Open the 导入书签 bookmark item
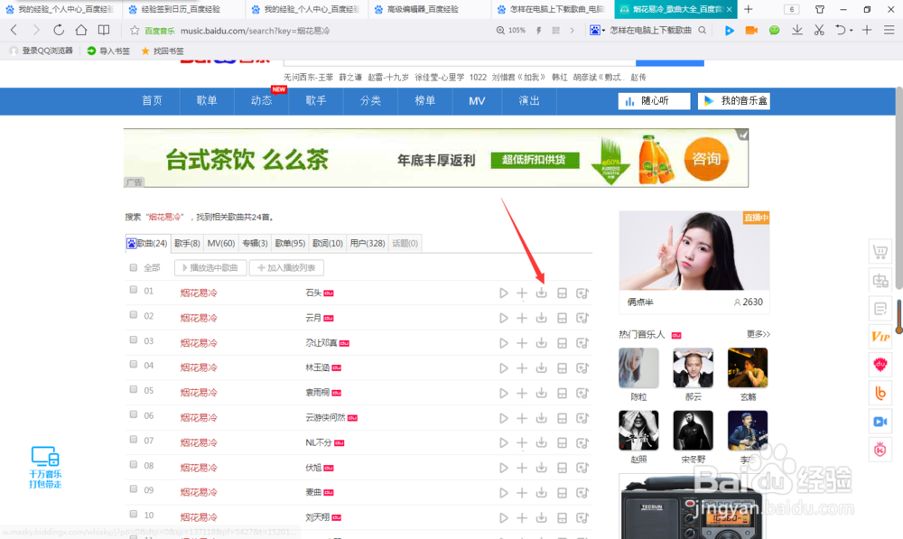This screenshot has width=903, height=539. point(108,51)
